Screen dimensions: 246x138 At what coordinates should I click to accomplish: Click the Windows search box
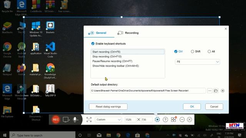(42, 135)
